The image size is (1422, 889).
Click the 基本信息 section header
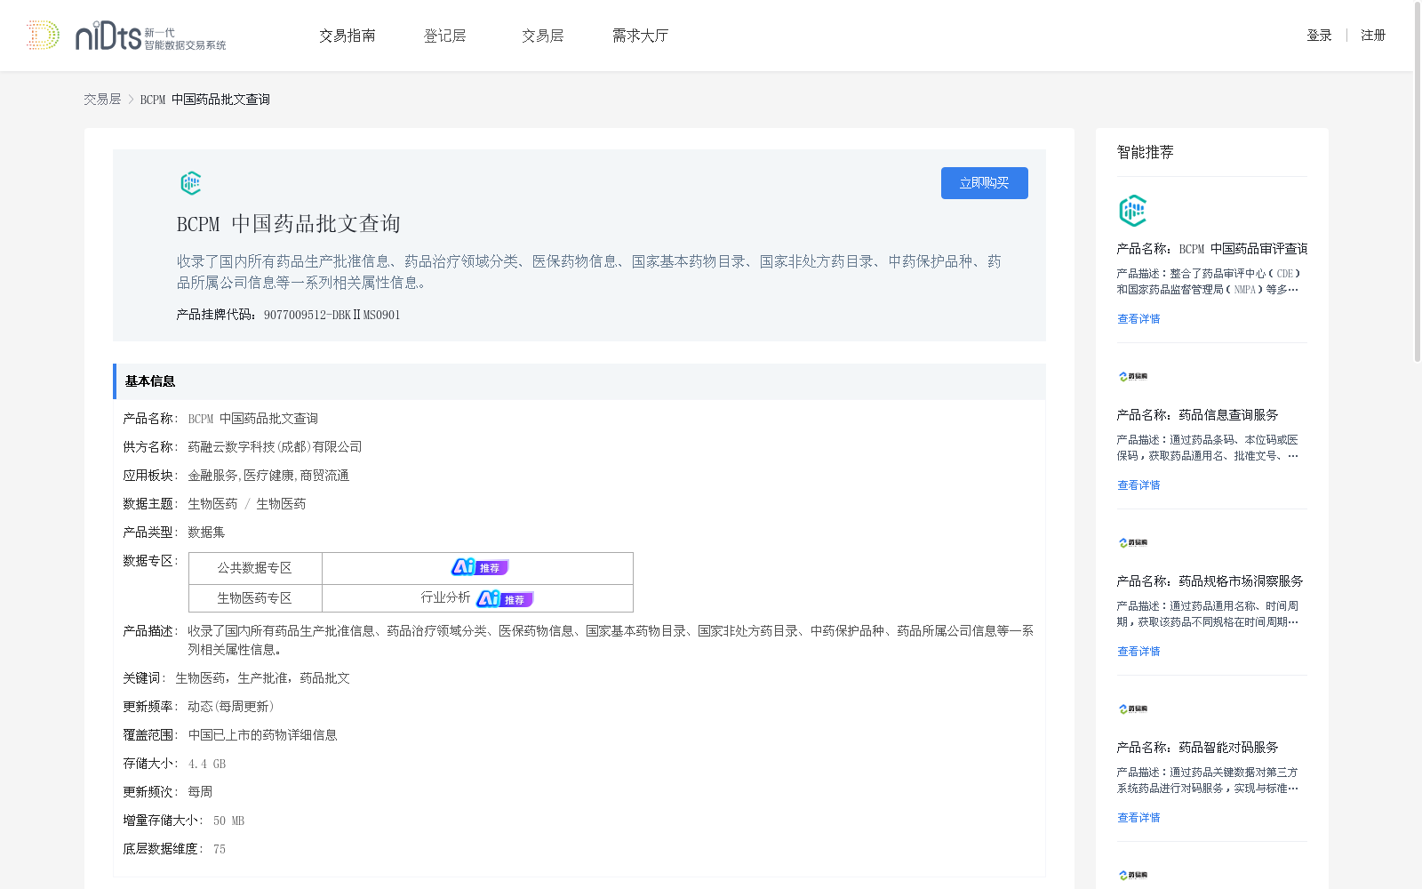click(x=579, y=381)
